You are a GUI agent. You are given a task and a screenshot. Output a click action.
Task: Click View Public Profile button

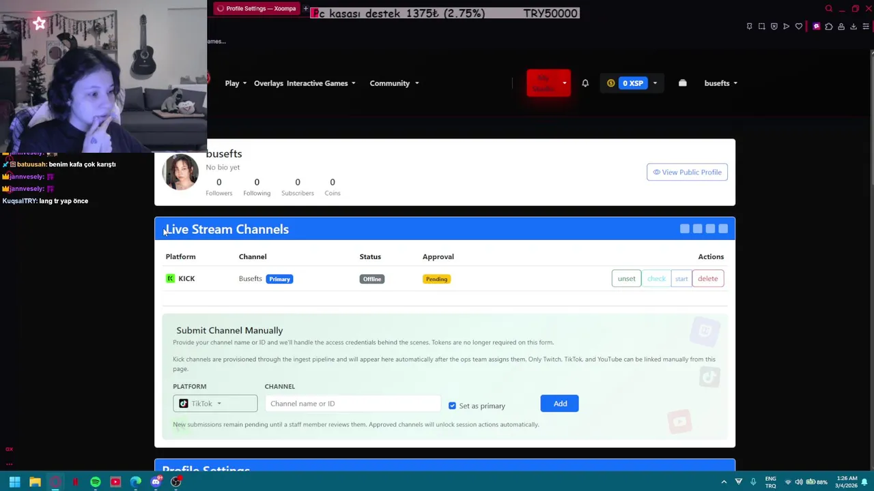coord(687,172)
